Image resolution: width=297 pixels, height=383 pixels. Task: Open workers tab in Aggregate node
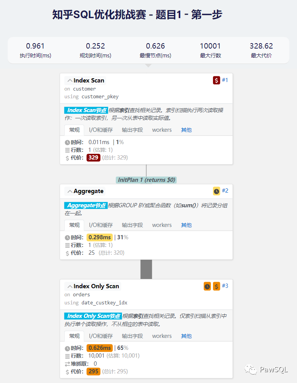point(162,225)
